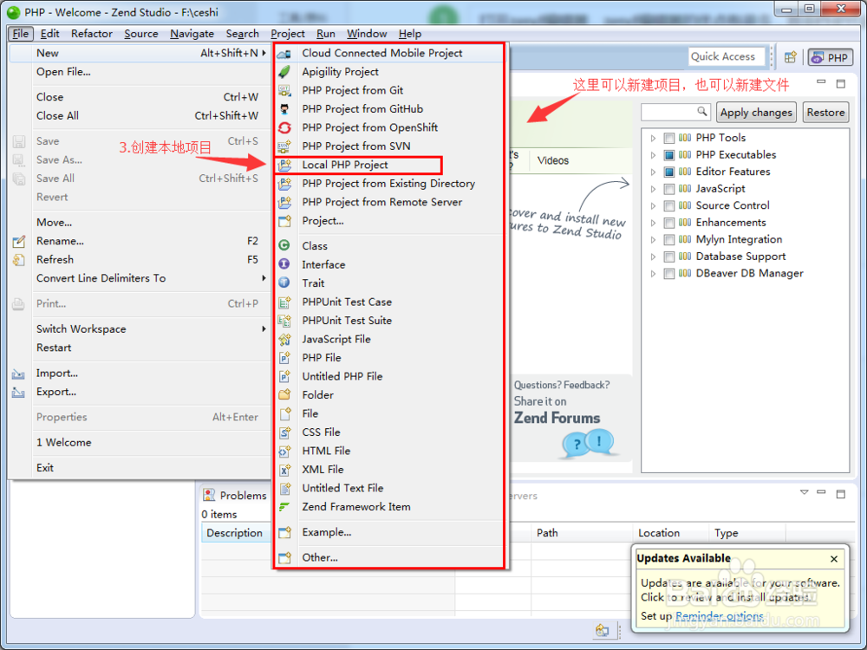The width and height of the screenshot is (867, 650).
Task: Expand the Editor Features tree node
Action: (x=653, y=172)
